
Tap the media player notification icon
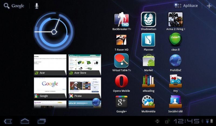(x=167, y=121)
